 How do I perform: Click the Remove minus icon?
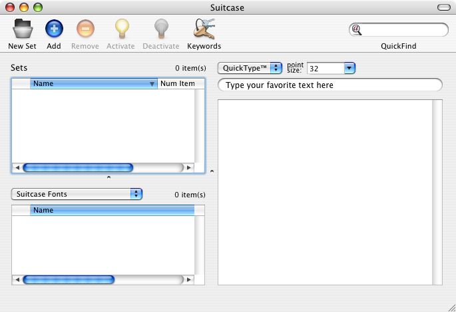click(85, 29)
